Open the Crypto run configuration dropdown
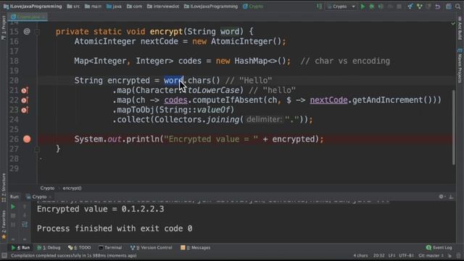Screen dimensions: 464x261 (341, 7)
